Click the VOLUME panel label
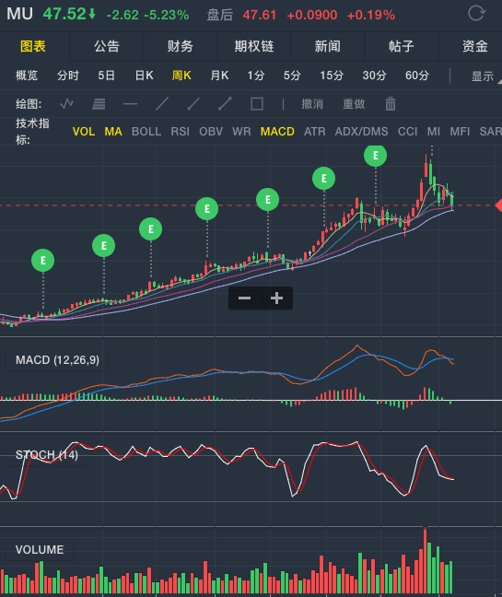The width and height of the screenshot is (502, 597). click(40, 549)
